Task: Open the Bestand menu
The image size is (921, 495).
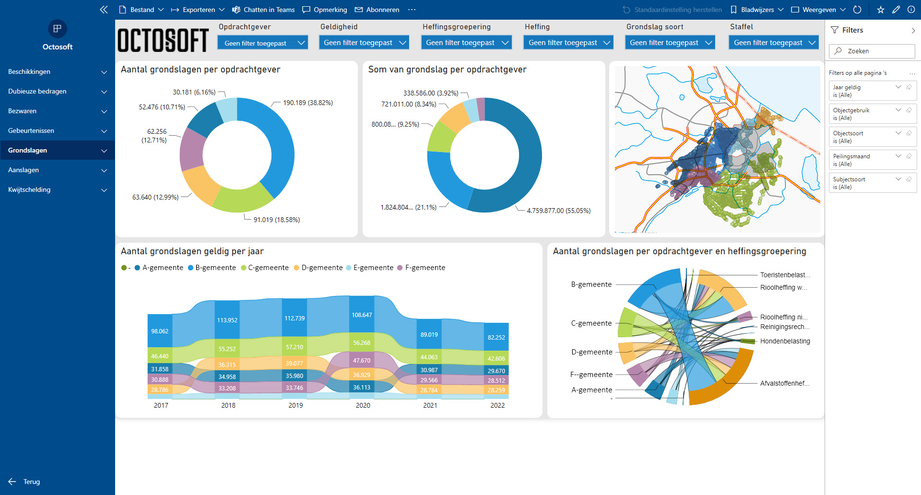Action: click(142, 10)
